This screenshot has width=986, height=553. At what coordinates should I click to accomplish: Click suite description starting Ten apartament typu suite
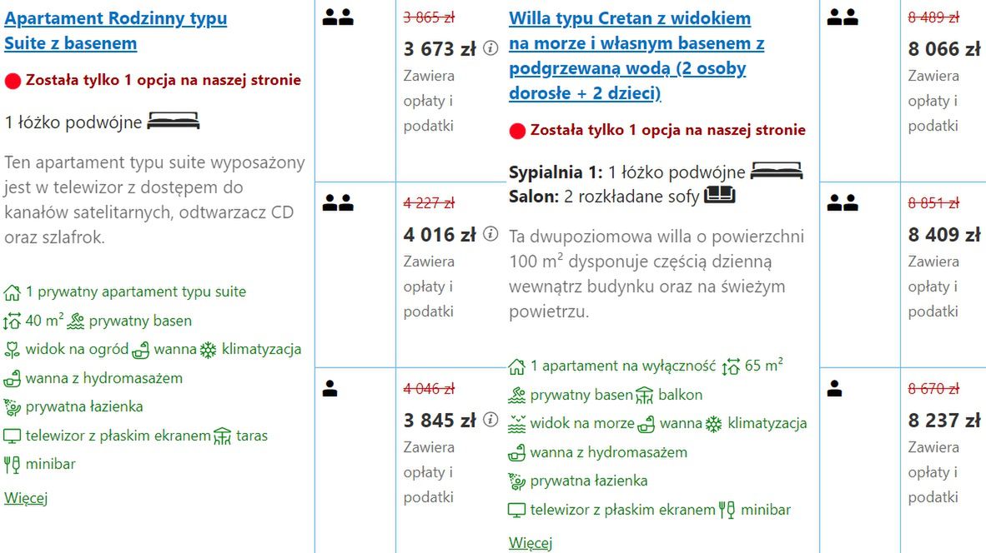pos(154,200)
